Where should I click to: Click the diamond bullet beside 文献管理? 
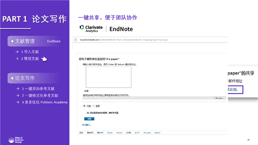pos(12,41)
